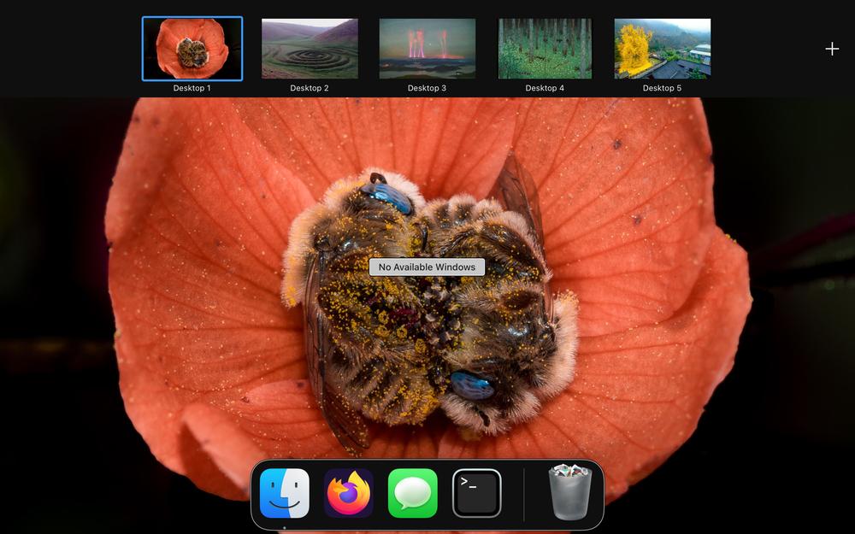Open the Trash in the dock

(569, 493)
